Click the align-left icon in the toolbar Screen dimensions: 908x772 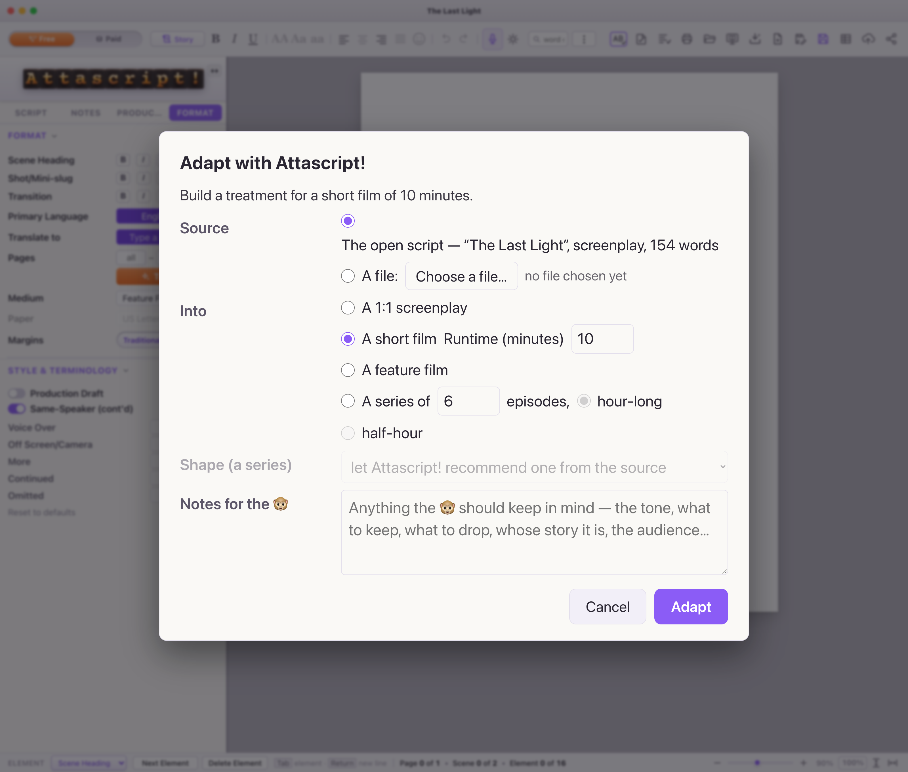pyautogui.click(x=344, y=39)
